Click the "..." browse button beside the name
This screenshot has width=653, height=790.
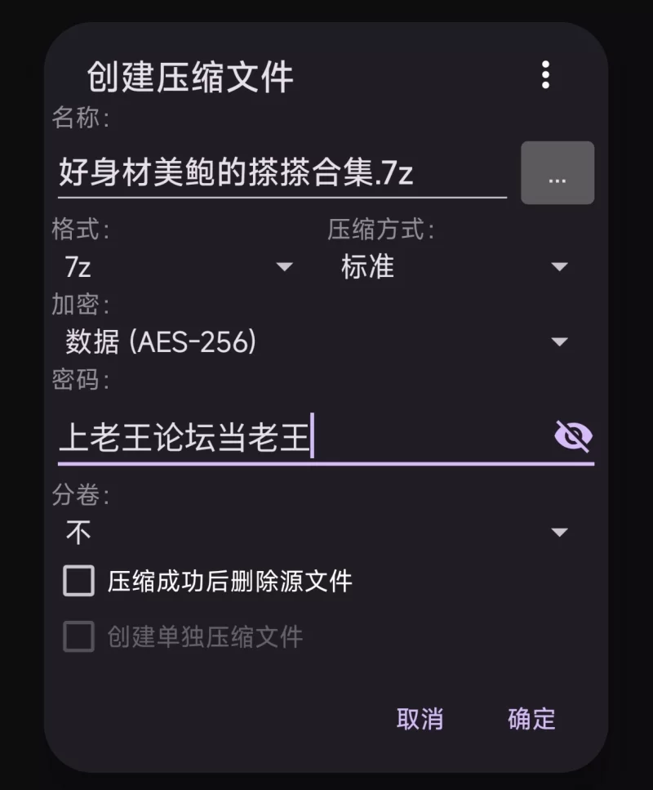point(557,173)
